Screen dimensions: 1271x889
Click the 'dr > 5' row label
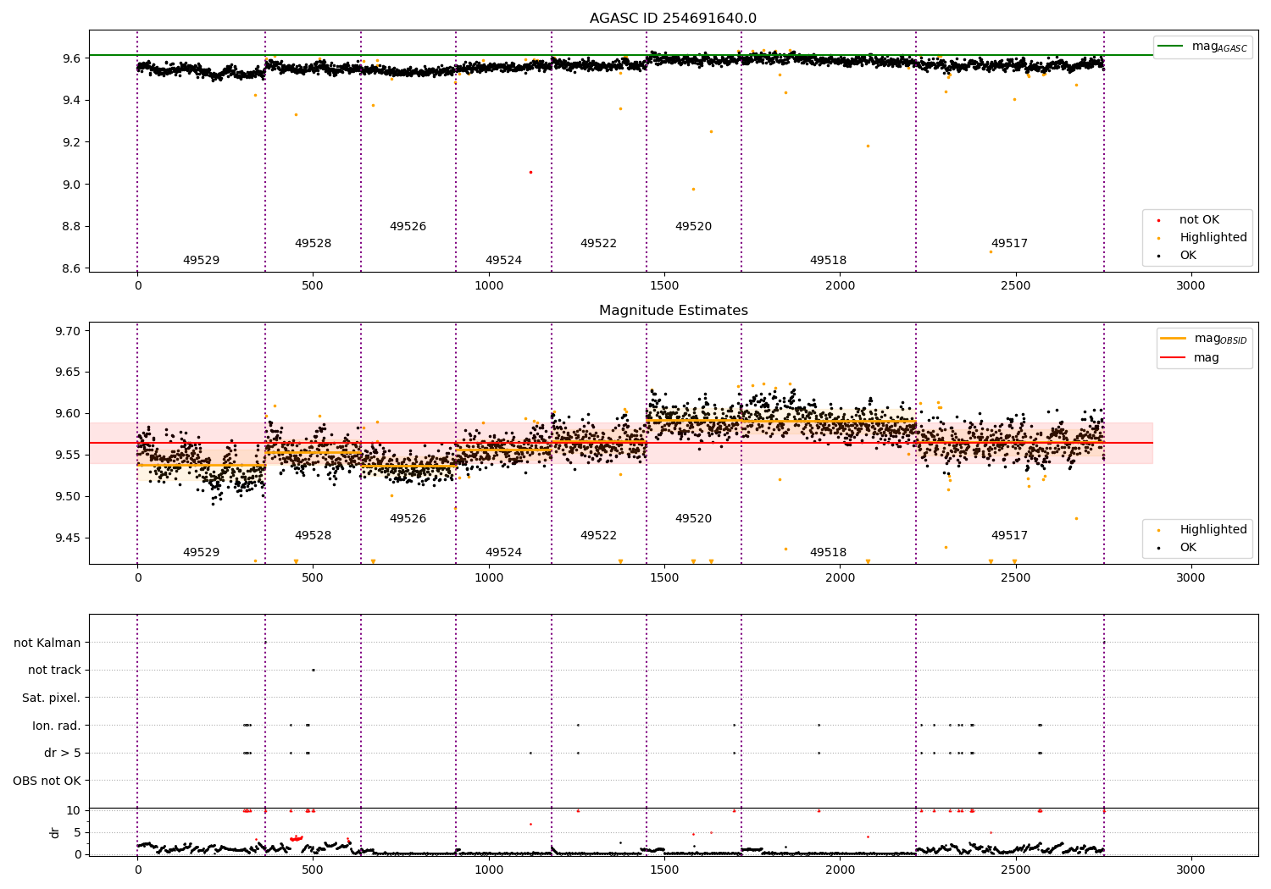(x=63, y=753)
